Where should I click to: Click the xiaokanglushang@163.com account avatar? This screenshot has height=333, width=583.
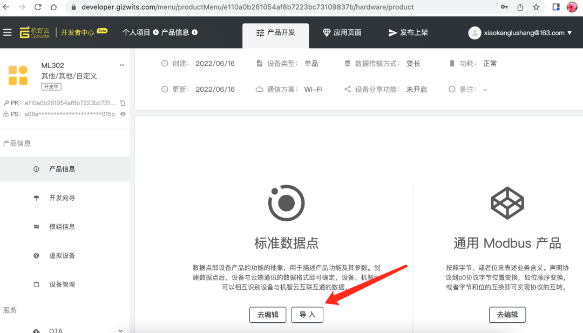pos(474,32)
